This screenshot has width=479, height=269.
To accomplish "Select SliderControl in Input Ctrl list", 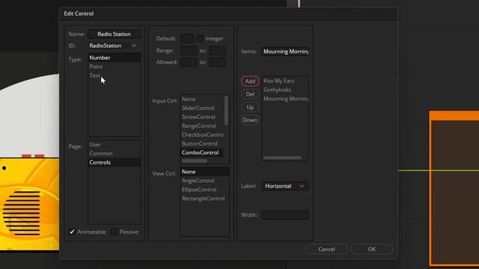I will click(202, 108).
